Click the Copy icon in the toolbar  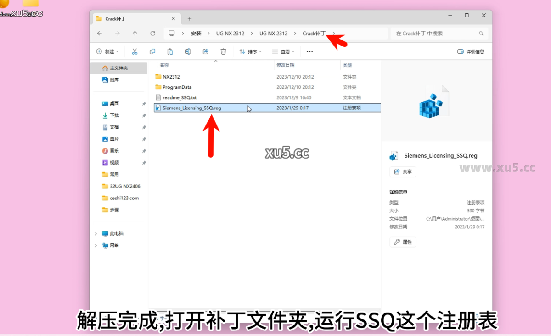tap(152, 51)
